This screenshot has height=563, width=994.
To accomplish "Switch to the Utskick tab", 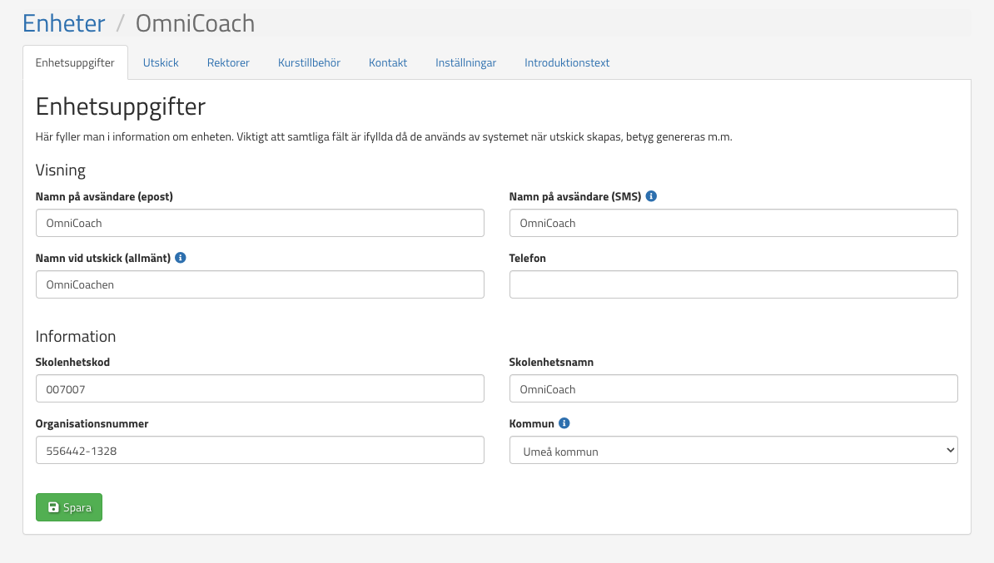I will tap(161, 62).
